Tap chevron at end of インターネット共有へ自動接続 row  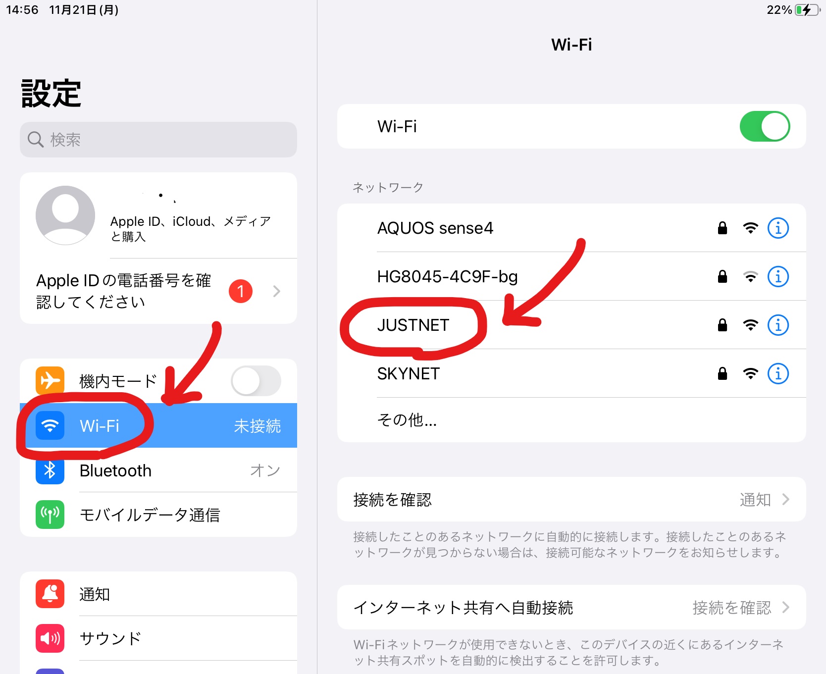click(x=785, y=607)
